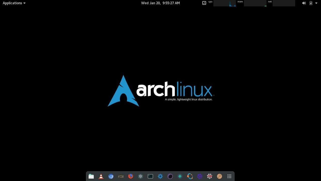Screen dimensions: 321x181
Task: Click the CPU usage graph
Action: coord(224,3)
